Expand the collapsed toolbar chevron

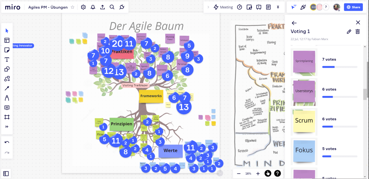click(x=208, y=7)
